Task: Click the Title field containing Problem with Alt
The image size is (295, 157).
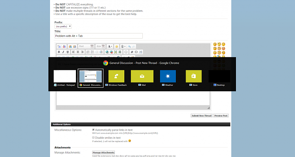Action: (x=99, y=36)
